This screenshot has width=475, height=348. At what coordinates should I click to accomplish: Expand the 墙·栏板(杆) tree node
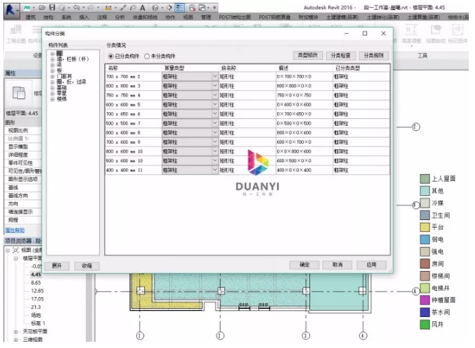tap(52, 59)
